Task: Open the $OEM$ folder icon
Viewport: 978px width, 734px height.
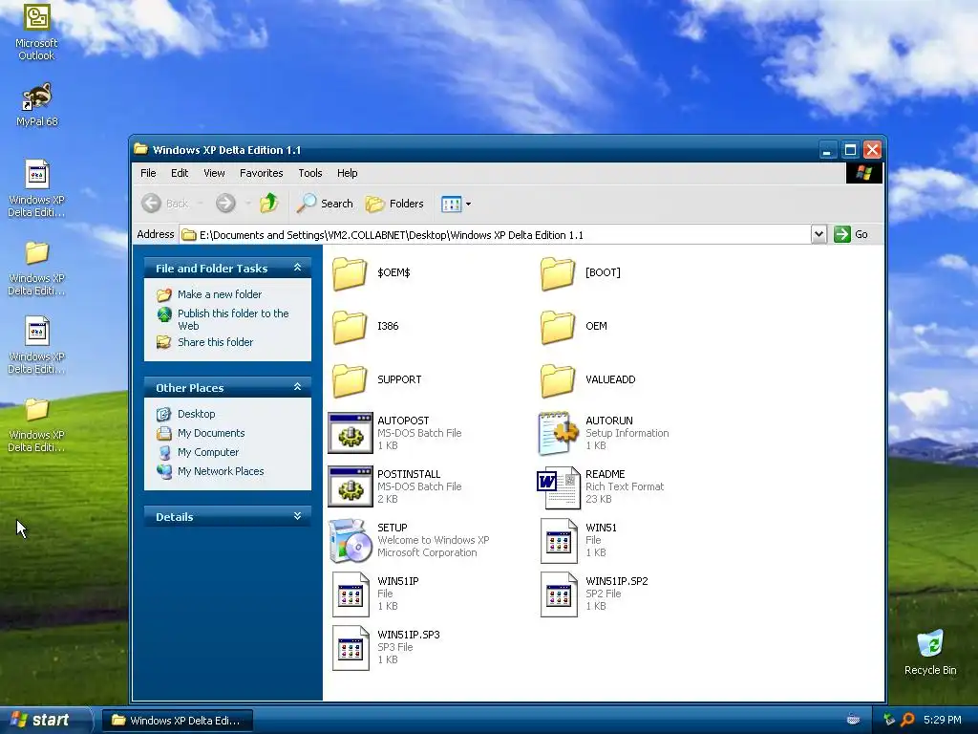Action: [x=350, y=272]
